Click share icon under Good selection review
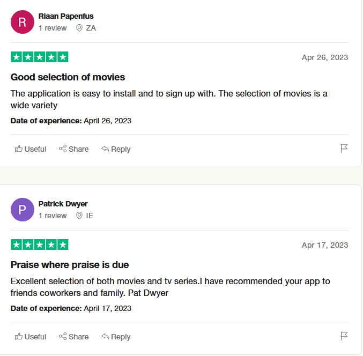This screenshot has height=356, width=363. pos(63,149)
